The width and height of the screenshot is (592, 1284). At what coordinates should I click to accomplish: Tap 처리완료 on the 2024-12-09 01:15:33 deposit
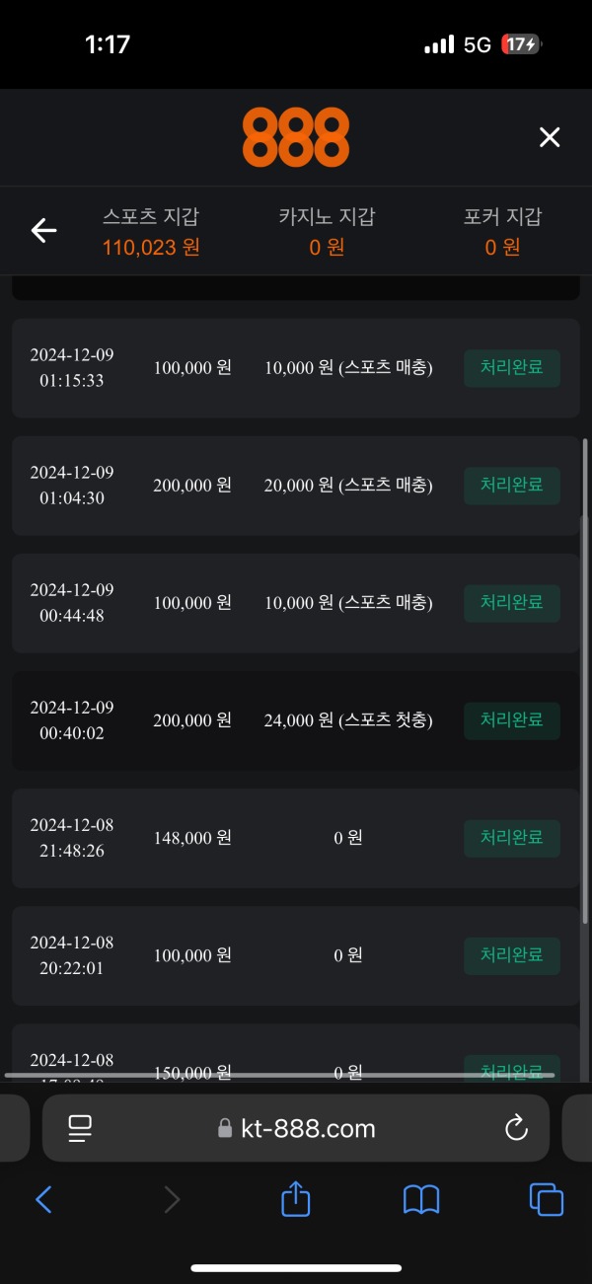[511, 368]
